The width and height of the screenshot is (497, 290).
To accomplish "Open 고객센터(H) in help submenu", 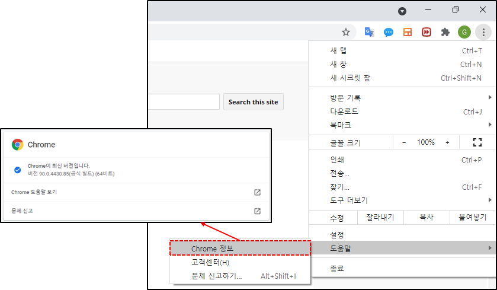I will [x=240, y=262].
